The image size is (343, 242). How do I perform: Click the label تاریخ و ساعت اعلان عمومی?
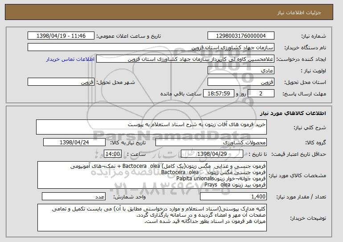[129, 36]
